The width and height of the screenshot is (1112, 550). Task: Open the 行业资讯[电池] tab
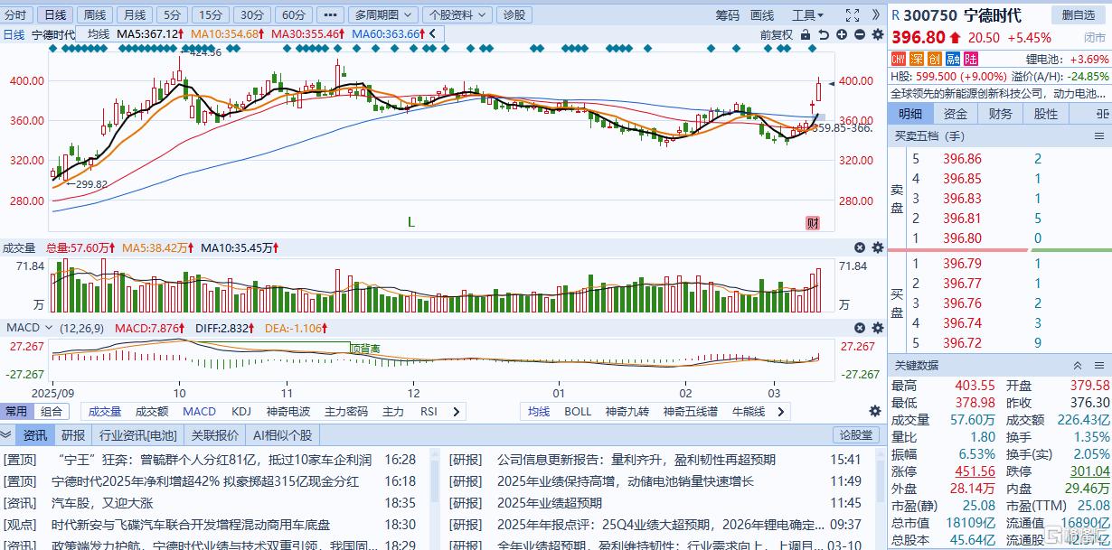[137, 435]
